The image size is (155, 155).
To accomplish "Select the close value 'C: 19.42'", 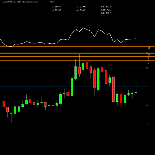I will click(x=56, y=10).
